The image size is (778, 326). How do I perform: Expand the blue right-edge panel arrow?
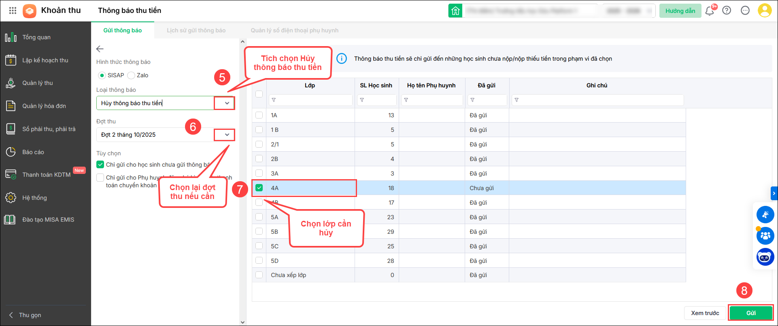tap(774, 194)
